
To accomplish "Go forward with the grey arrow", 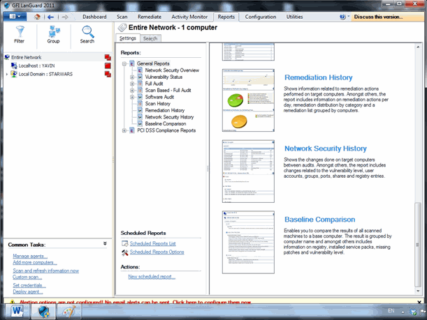I will point(65,17).
